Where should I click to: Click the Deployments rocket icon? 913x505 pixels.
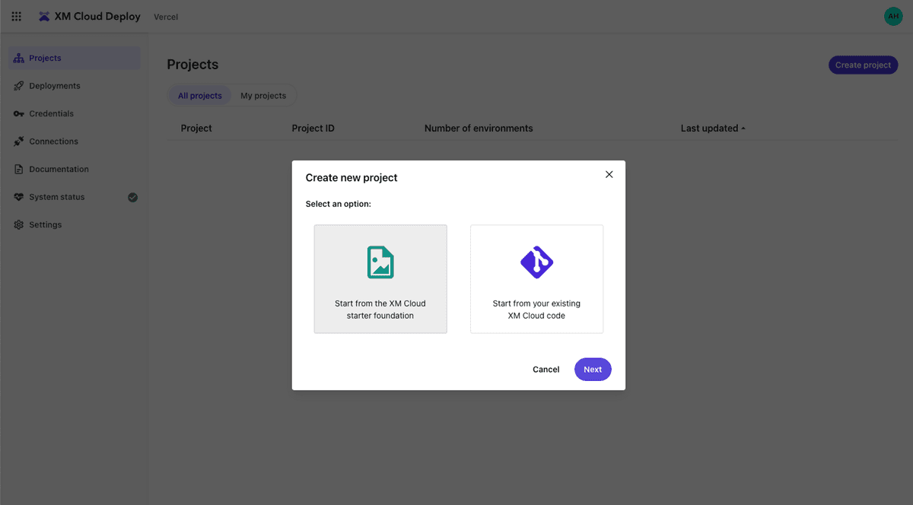[19, 86]
